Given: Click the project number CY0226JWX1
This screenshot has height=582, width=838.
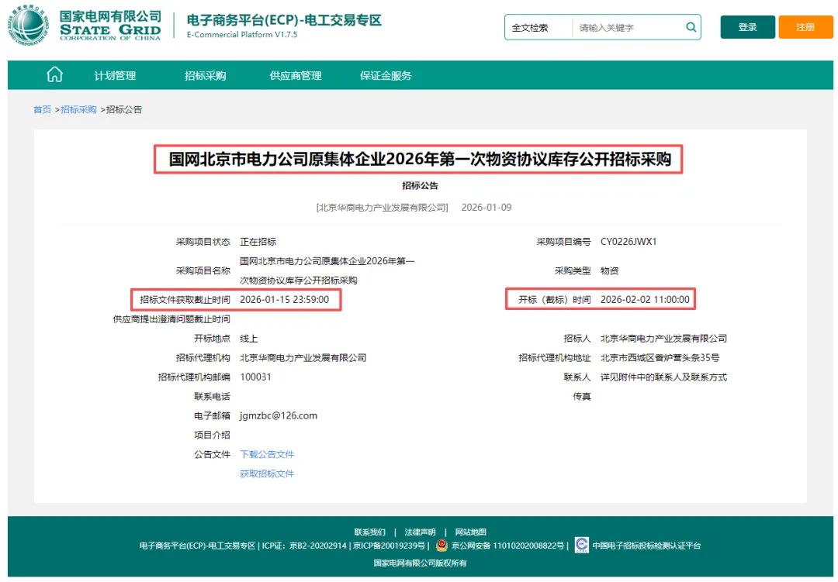Looking at the screenshot, I should point(628,241).
